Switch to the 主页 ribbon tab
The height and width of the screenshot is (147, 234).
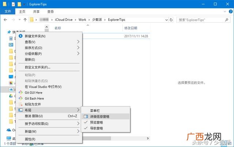point(22,12)
